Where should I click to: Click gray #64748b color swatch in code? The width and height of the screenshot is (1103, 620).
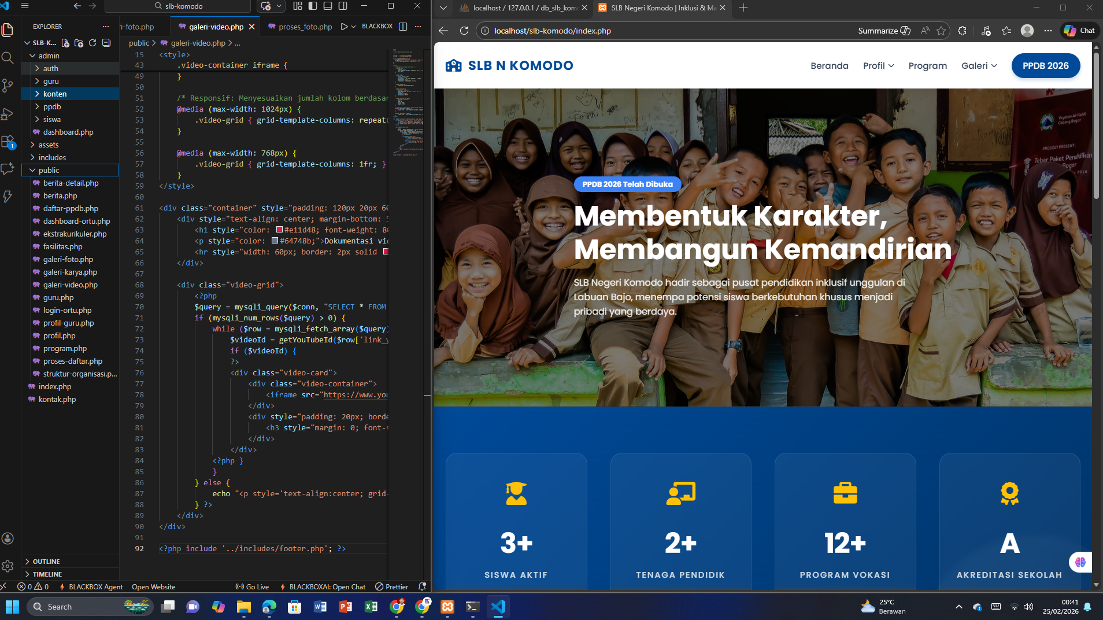coord(275,241)
